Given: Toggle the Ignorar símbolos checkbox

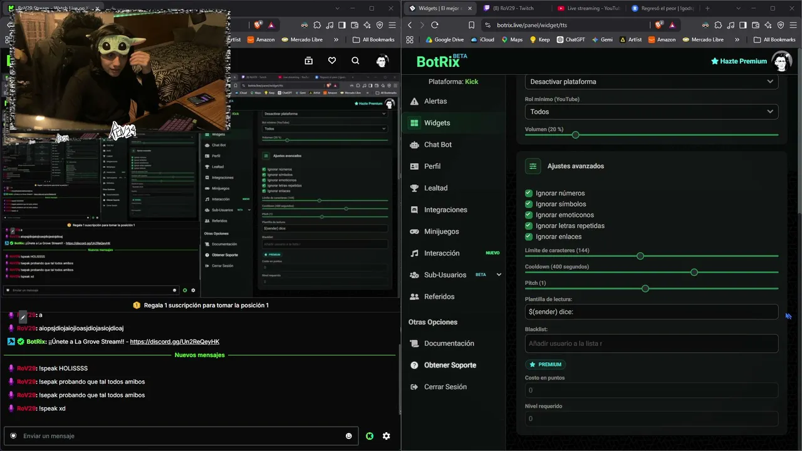Looking at the screenshot, I should pos(529,204).
